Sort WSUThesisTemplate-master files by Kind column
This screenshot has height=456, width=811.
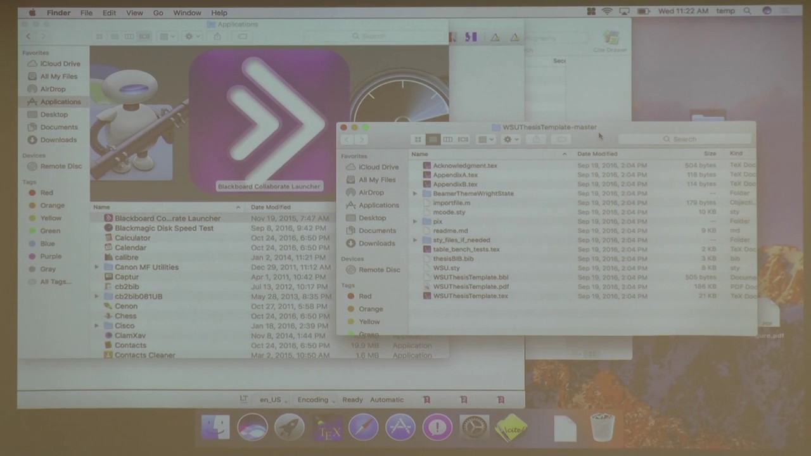tap(736, 154)
